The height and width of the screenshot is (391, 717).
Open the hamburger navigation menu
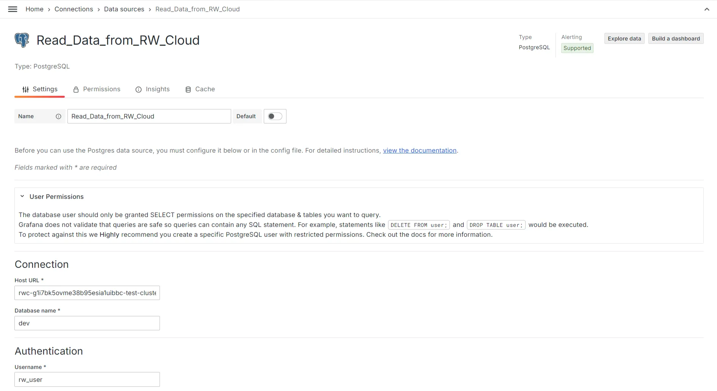(x=13, y=9)
